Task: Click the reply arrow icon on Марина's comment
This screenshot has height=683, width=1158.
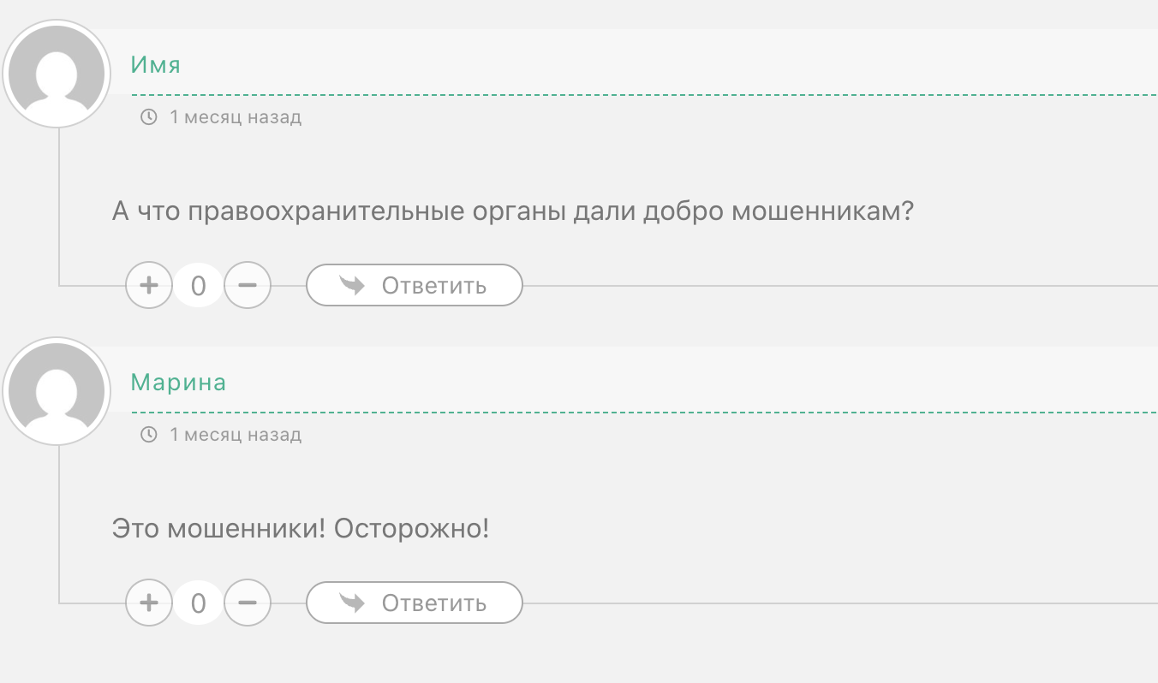Action: (x=352, y=603)
